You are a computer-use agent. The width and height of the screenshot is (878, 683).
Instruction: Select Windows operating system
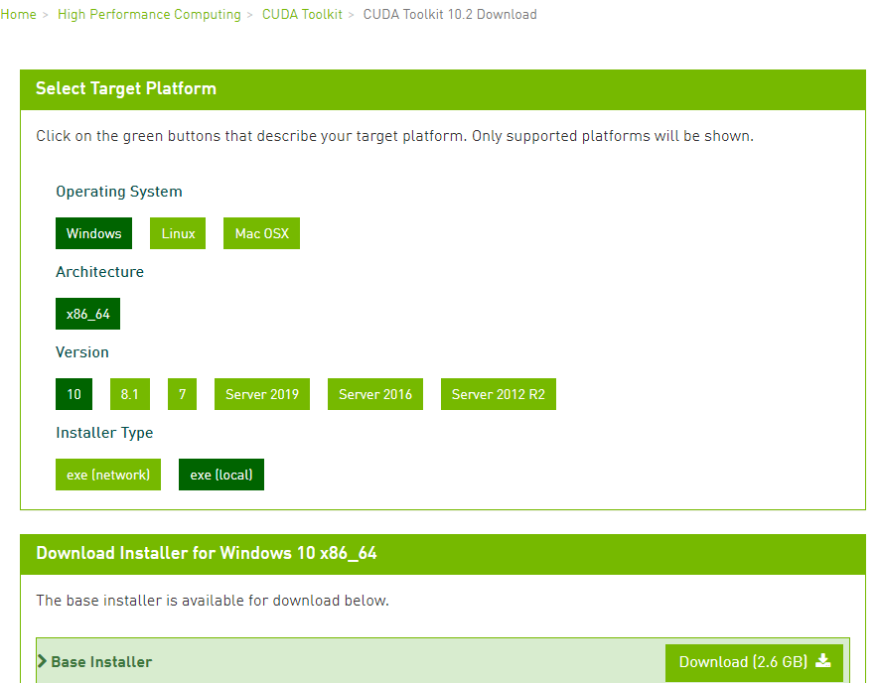pyautogui.click(x=93, y=233)
